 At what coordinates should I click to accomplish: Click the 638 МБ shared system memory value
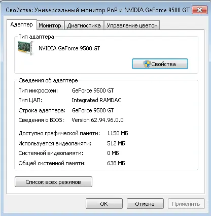pyautogui.click(x=116, y=163)
